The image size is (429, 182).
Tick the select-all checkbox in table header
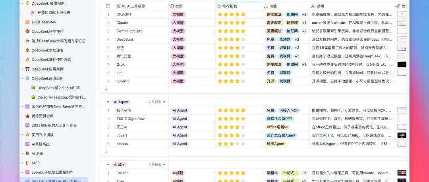[x=108, y=6]
